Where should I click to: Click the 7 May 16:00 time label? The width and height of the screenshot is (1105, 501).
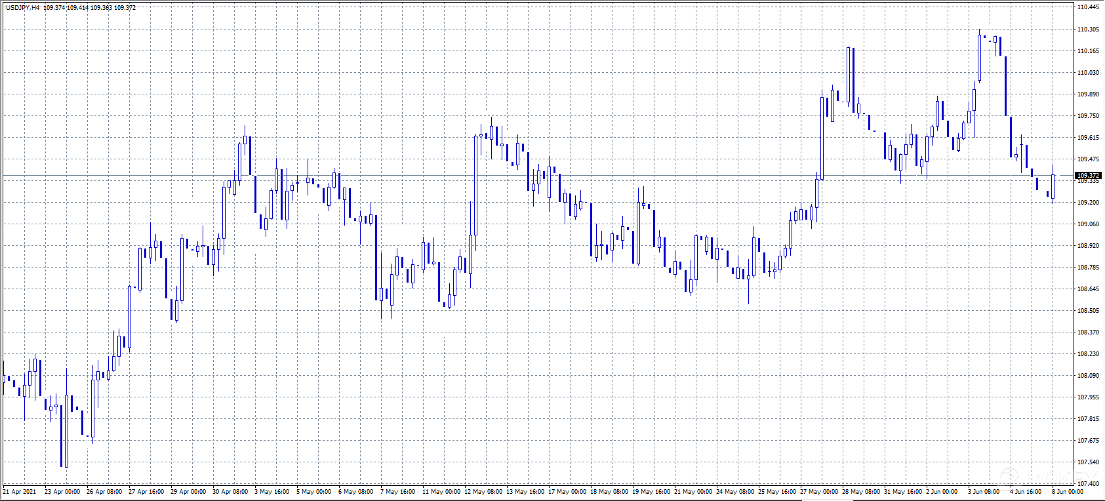[398, 491]
